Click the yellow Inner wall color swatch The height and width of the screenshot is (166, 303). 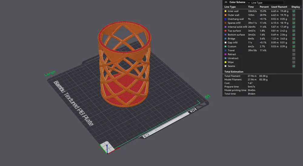[x=225, y=11]
